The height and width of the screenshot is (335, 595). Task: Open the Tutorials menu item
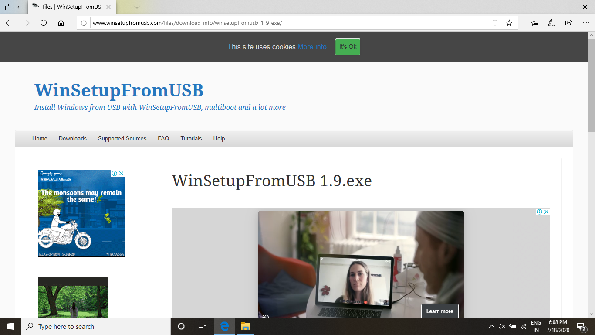pos(191,138)
